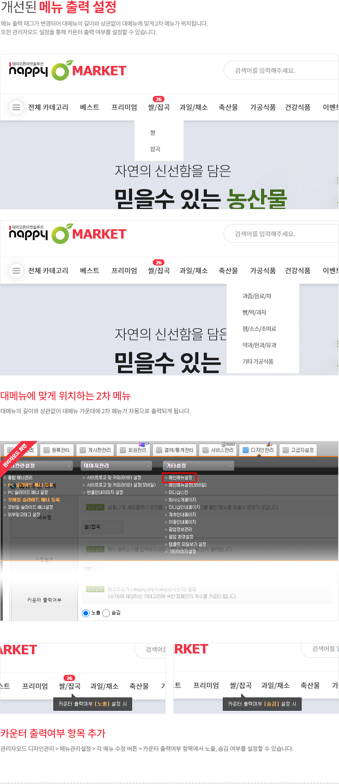
Task: Click hamburger icon in screenshot with 가공식품 submenu open
Action: click(16, 271)
